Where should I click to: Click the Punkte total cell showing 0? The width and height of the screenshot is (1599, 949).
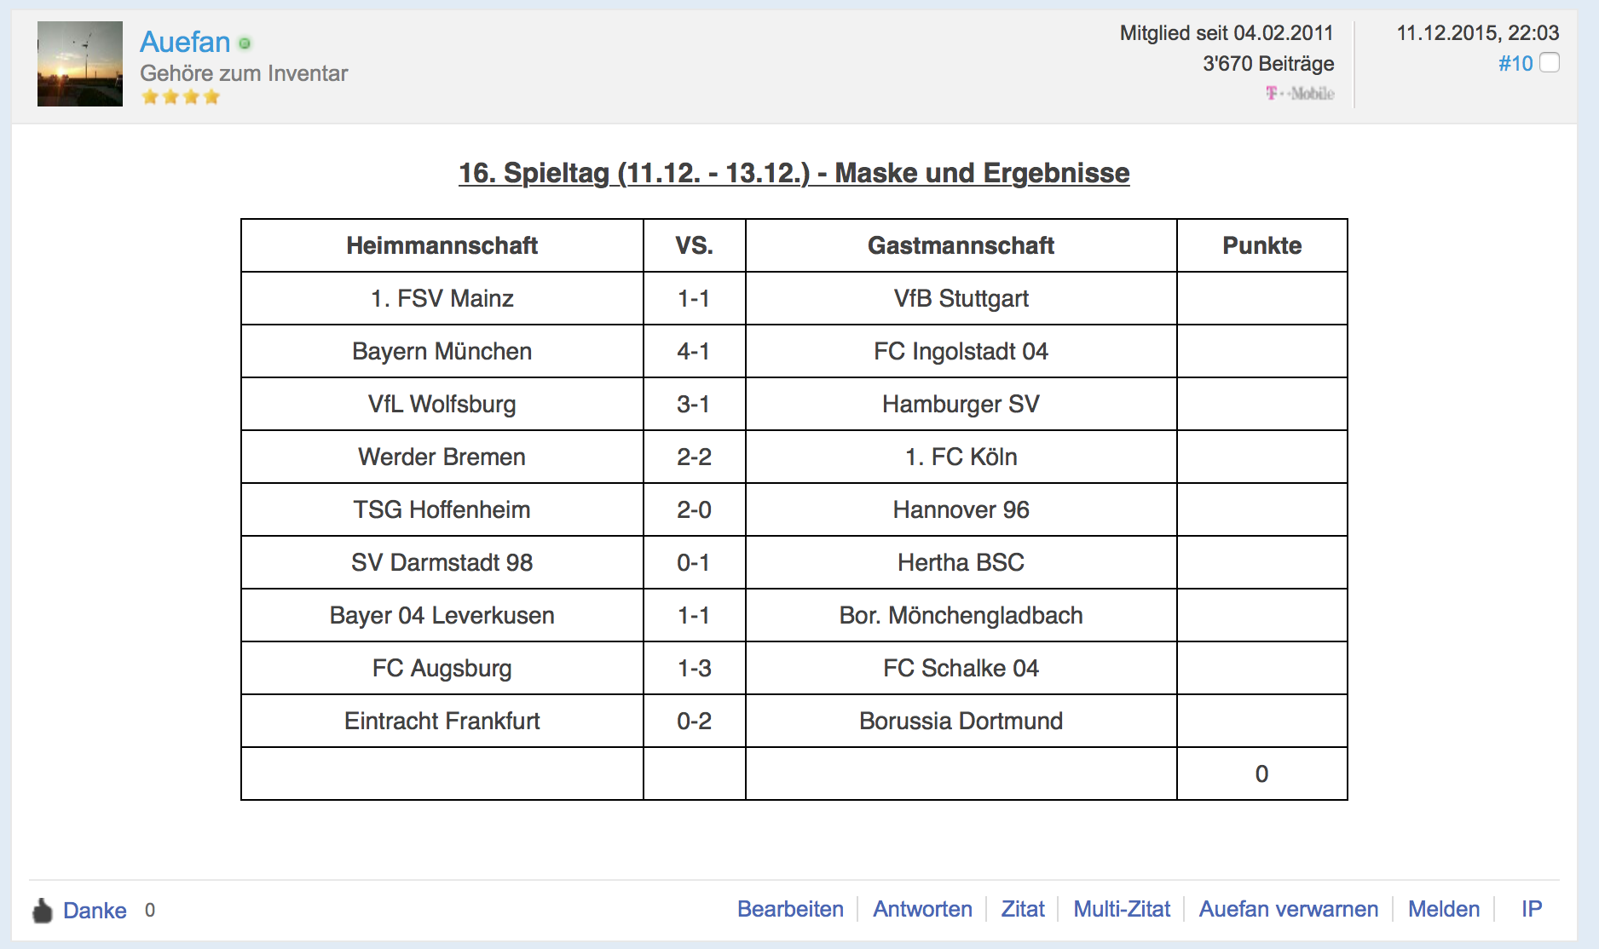tap(1262, 774)
